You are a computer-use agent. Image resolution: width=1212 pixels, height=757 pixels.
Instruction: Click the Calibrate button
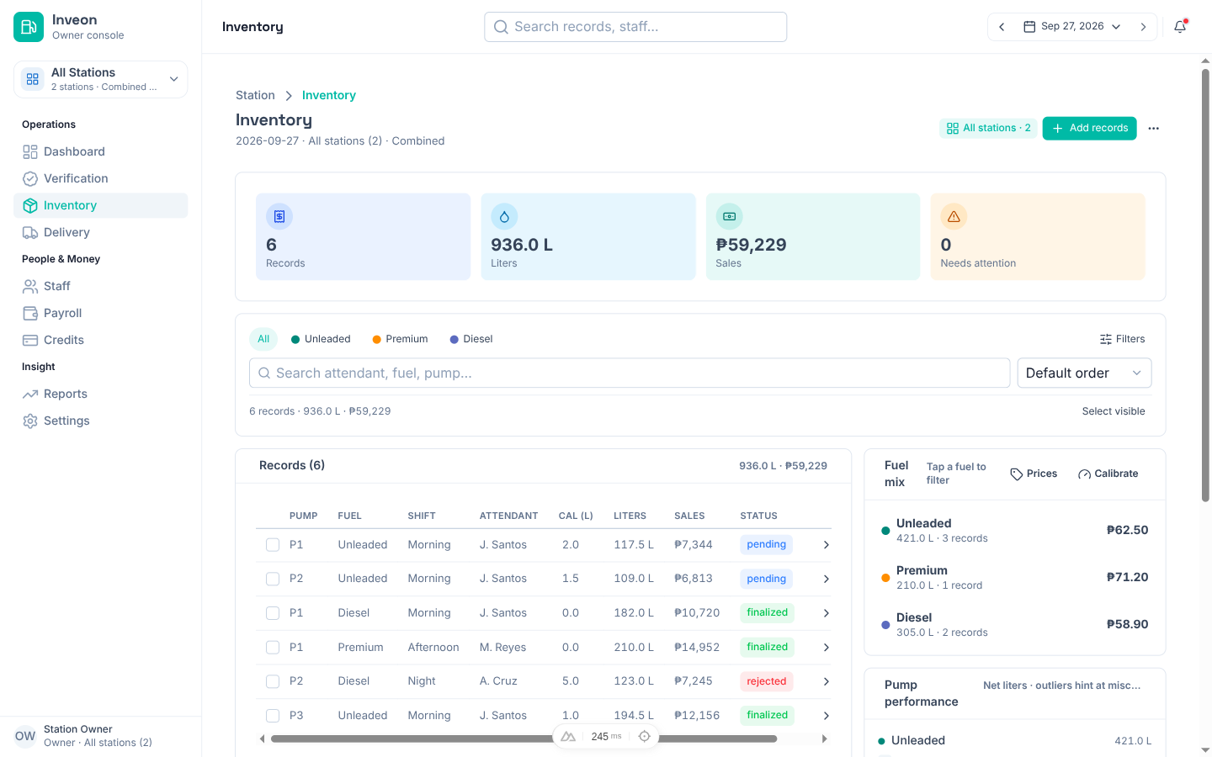coord(1108,474)
